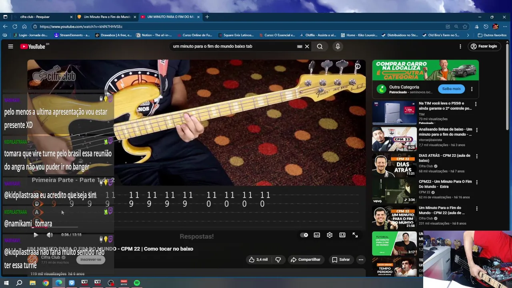Reload the page

[15, 26]
